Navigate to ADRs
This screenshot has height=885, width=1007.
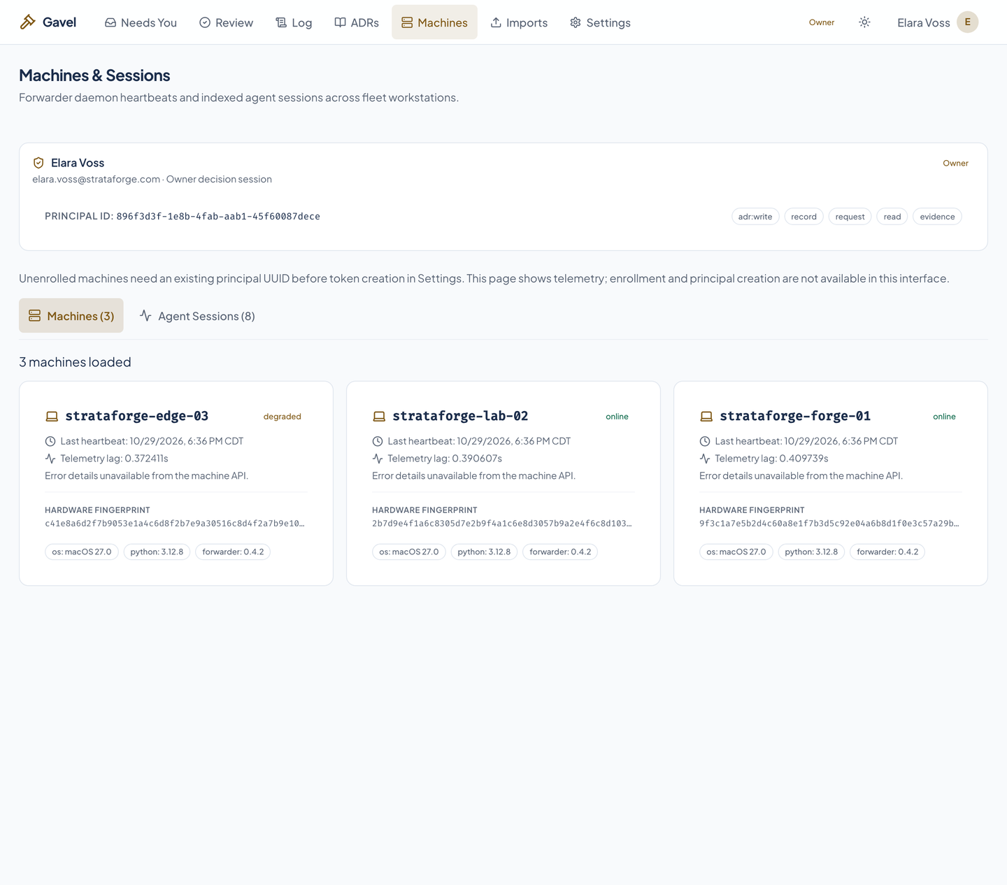pos(357,22)
